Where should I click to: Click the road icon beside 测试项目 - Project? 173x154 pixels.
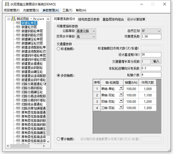coord(13,19)
